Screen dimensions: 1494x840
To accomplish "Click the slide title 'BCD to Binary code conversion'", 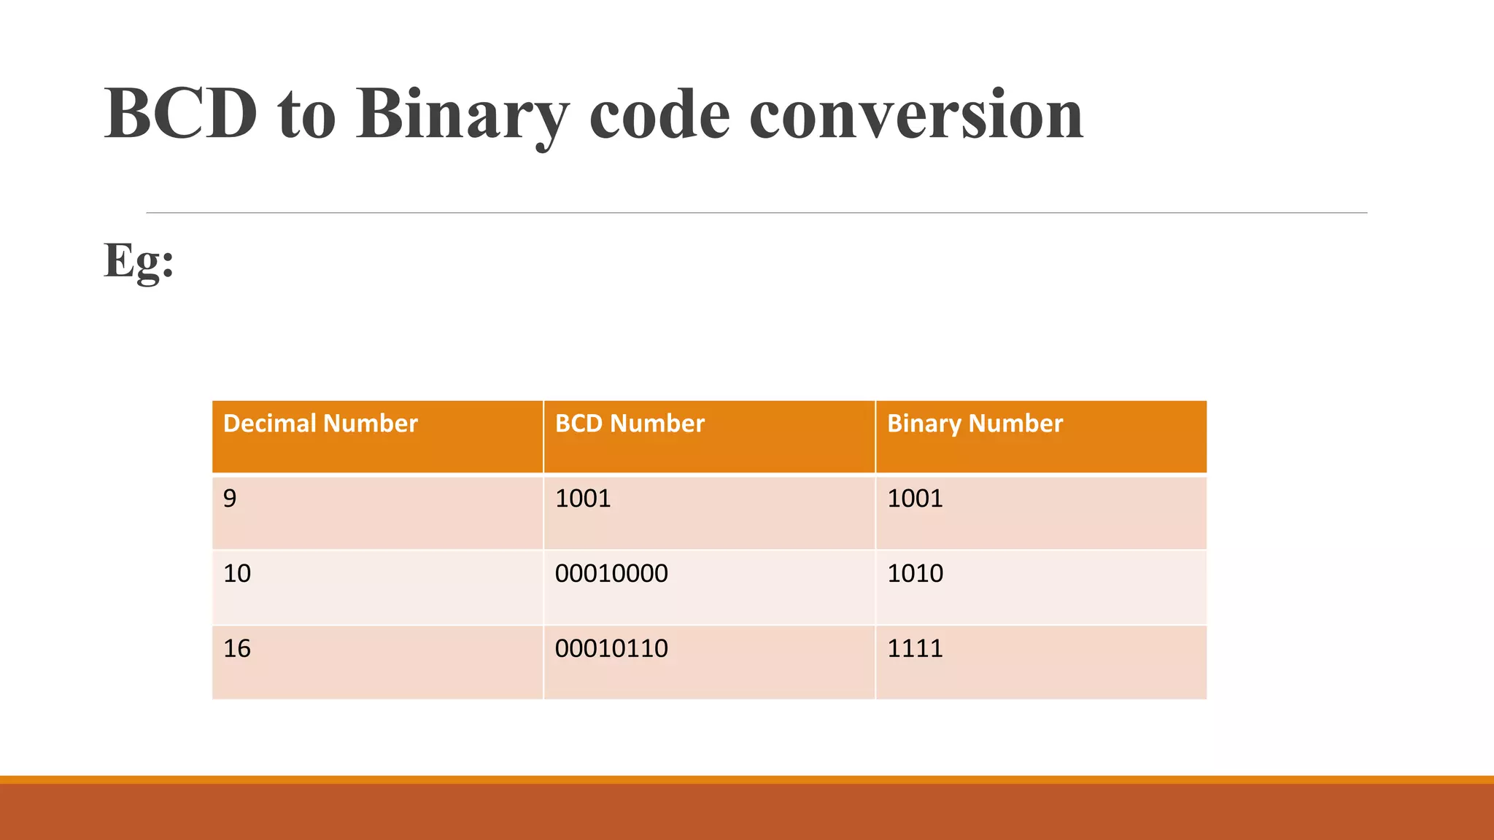I will tap(592, 114).
